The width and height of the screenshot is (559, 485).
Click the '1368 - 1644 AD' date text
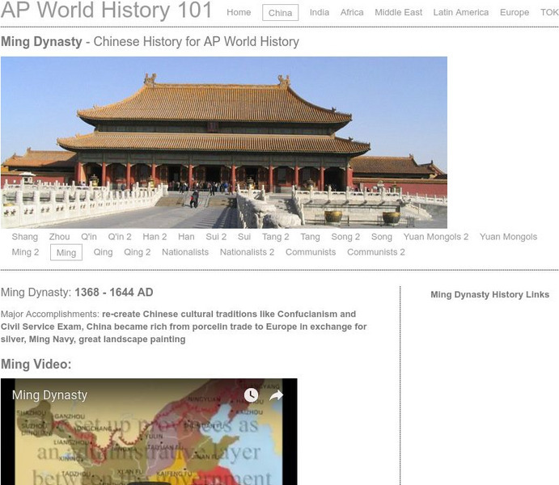pyautogui.click(x=114, y=293)
